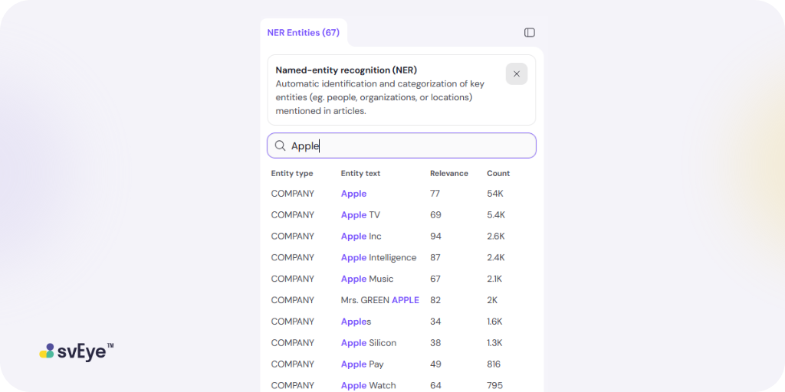
Task: Click count 795 for Apple Watch
Action: (x=494, y=386)
